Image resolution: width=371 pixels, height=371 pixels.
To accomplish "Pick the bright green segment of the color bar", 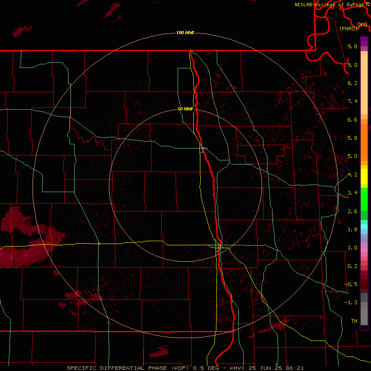I will tap(364, 199).
